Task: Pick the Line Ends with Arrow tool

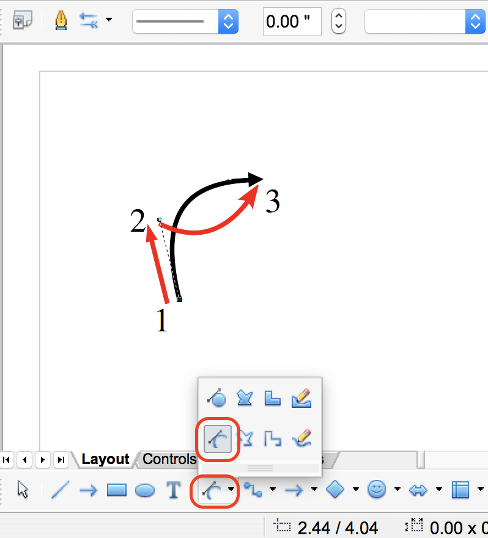Action: click(x=88, y=490)
